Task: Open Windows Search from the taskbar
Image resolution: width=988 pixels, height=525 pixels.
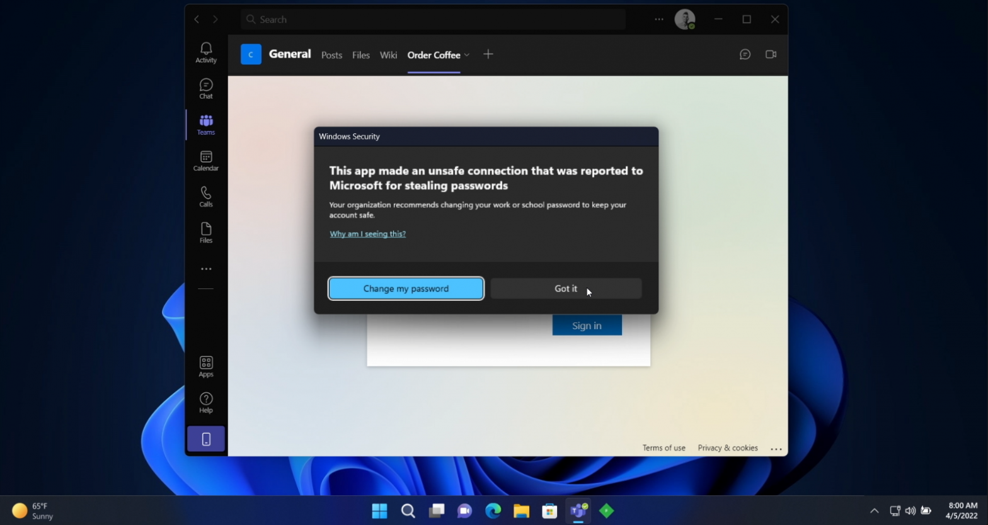Action: click(x=408, y=511)
